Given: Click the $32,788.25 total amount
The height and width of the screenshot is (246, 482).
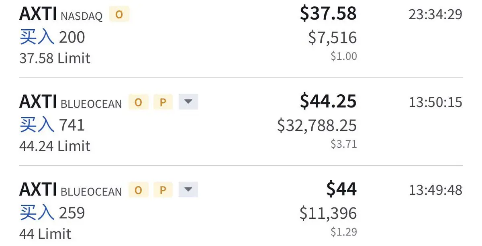Looking at the screenshot, I should 317,126.
